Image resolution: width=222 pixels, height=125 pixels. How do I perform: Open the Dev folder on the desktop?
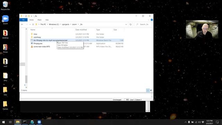pos(5,91)
